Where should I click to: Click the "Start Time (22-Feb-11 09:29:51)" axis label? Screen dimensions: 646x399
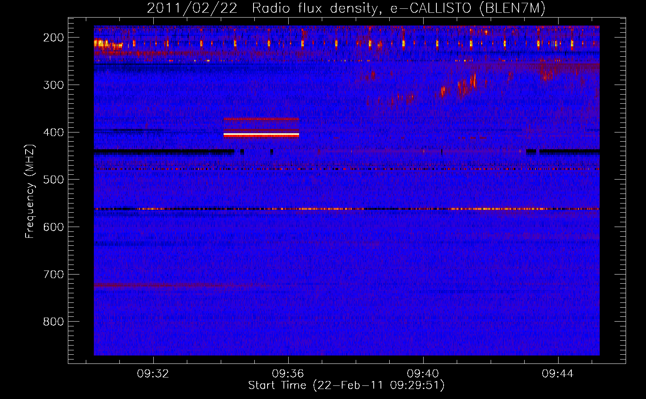[346, 385]
